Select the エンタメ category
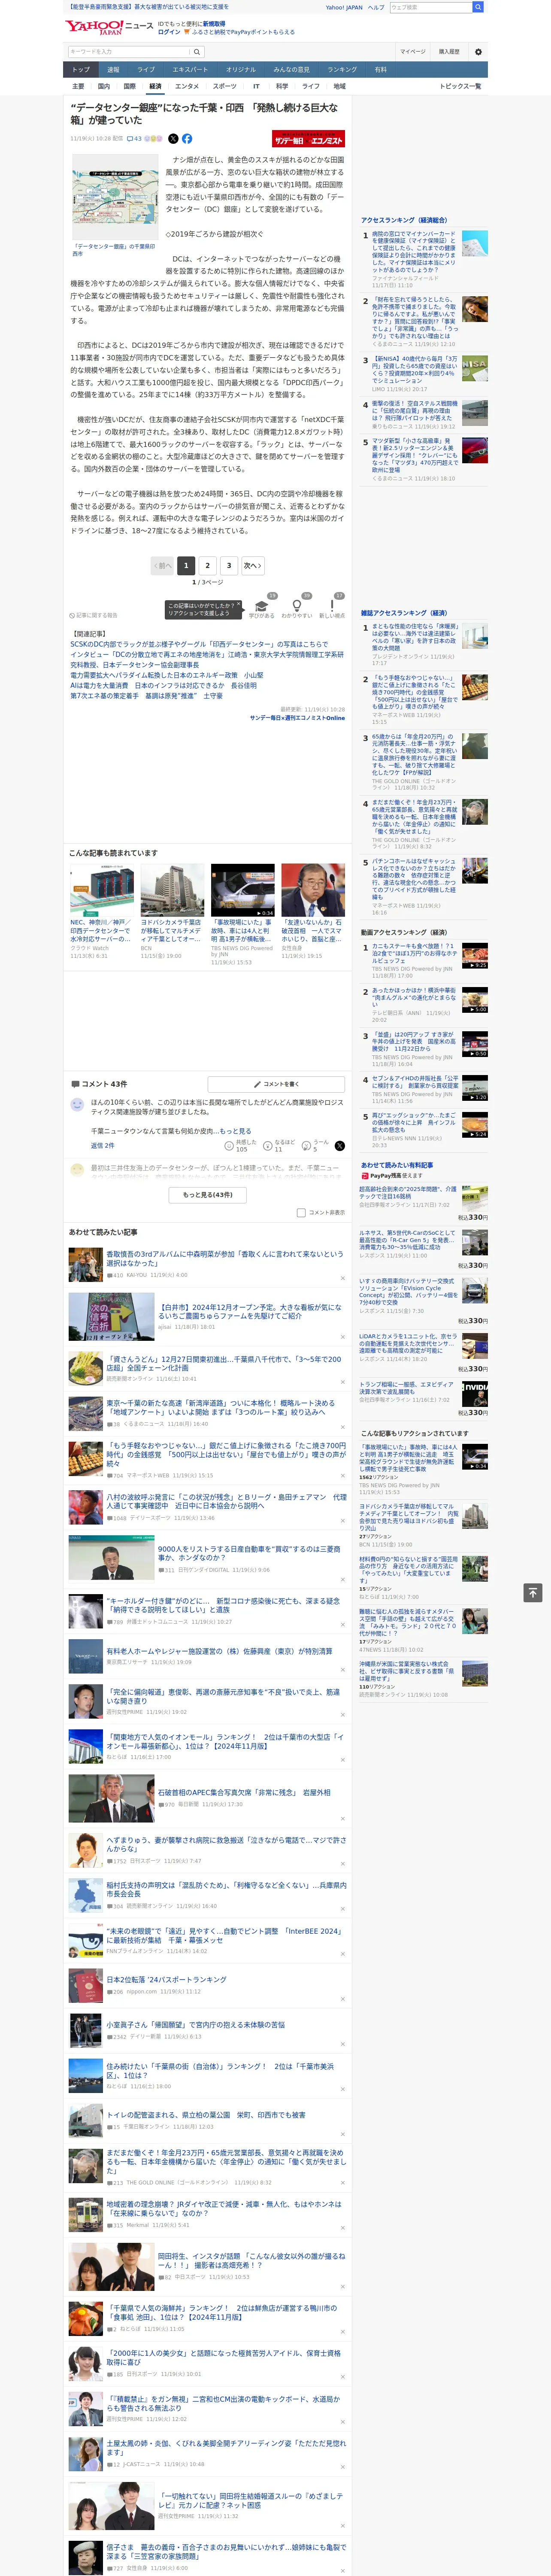Image resolution: width=551 pixels, height=2576 pixels. (x=187, y=86)
